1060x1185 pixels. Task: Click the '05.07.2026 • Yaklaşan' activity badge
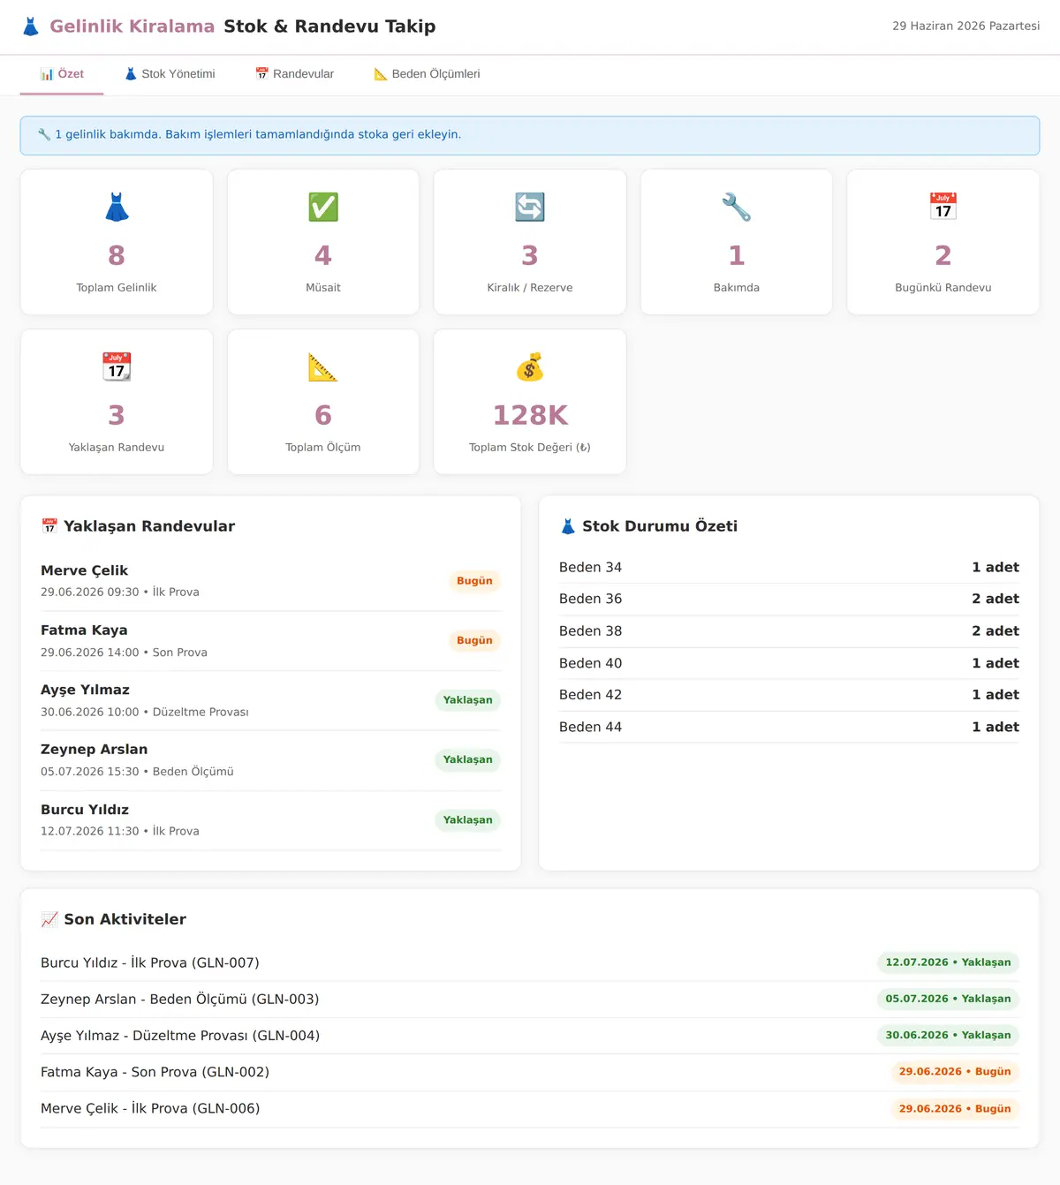pyautogui.click(x=948, y=999)
